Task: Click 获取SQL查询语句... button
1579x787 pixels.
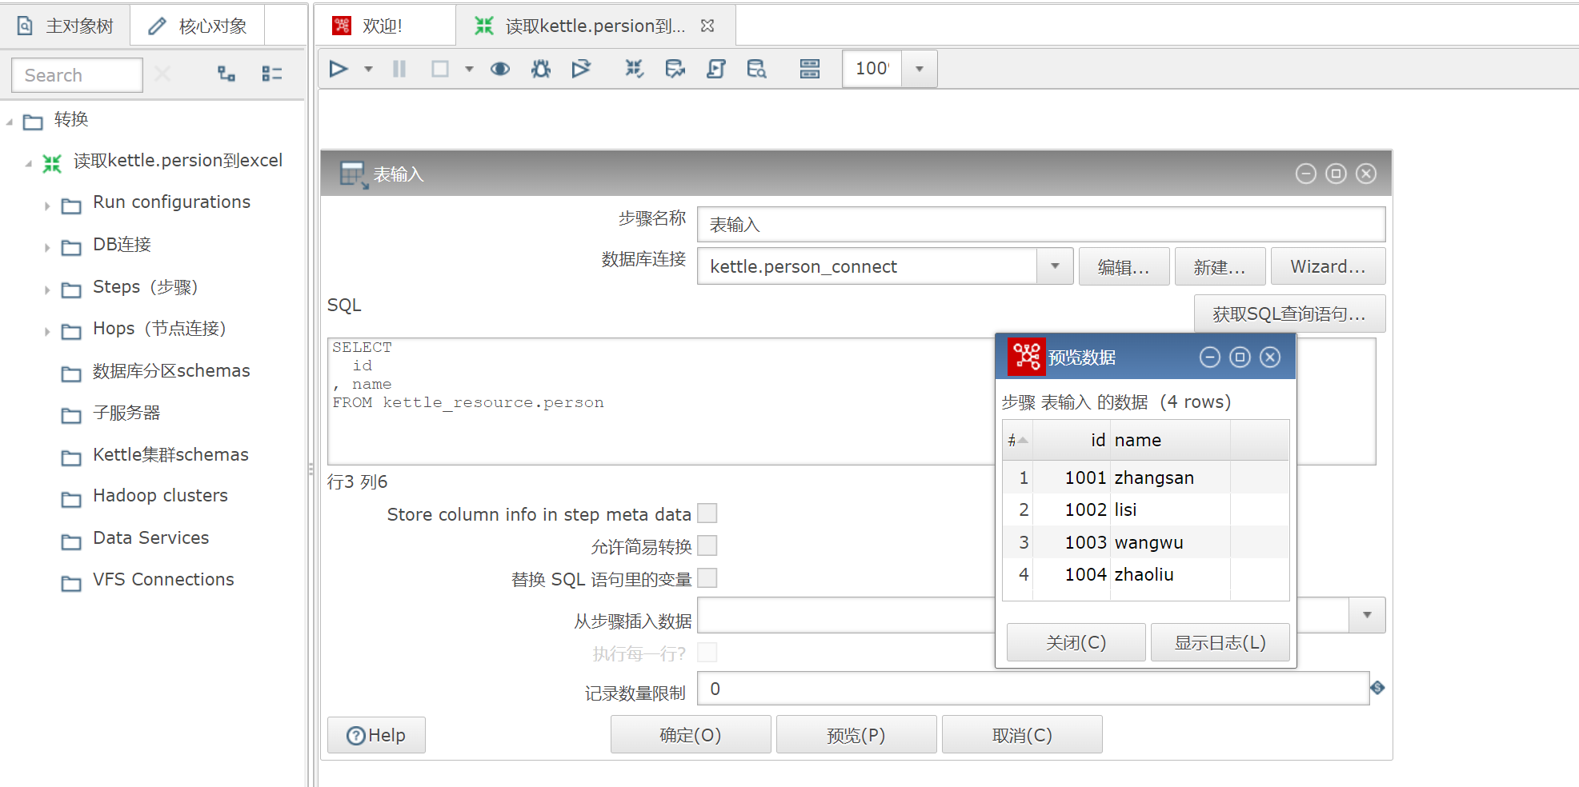Action: [1289, 314]
